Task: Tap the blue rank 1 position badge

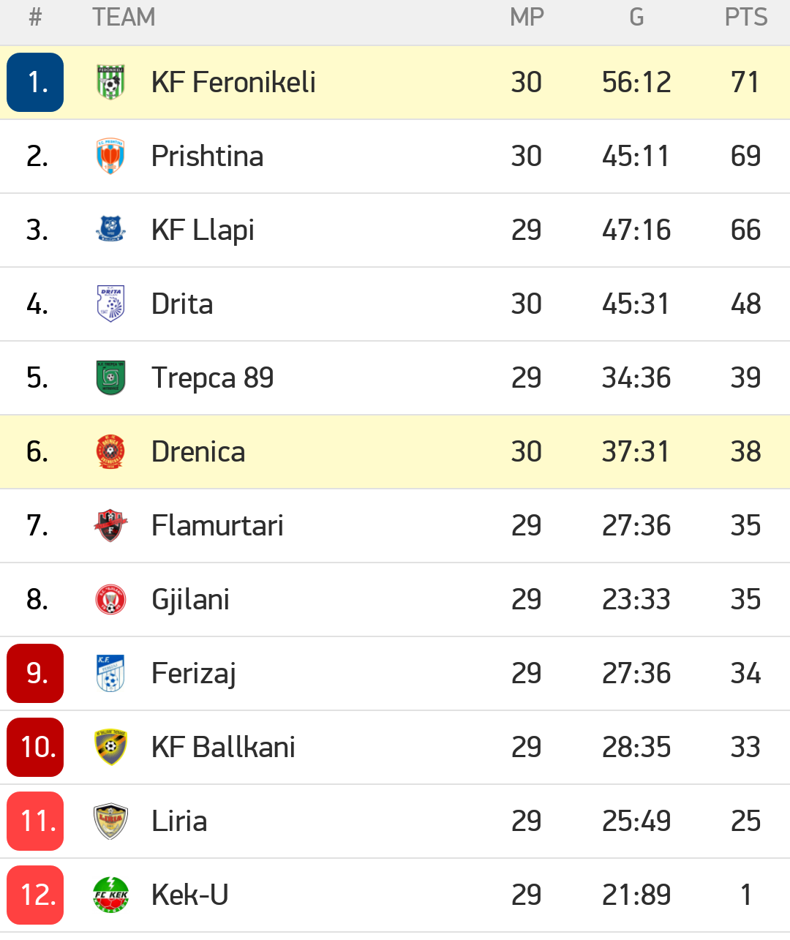Action: (x=35, y=82)
